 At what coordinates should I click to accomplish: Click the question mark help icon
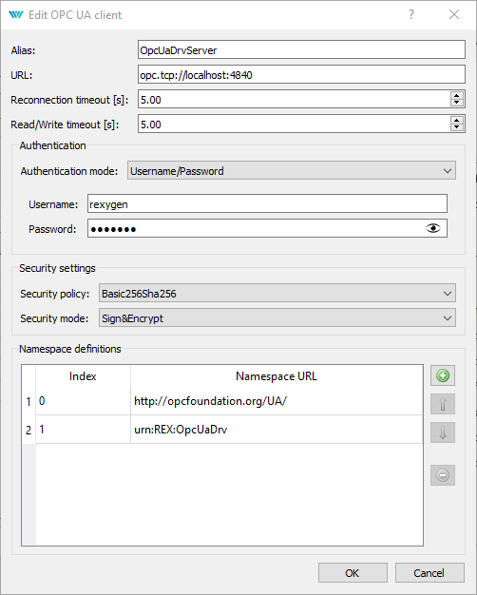coord(411,14)
